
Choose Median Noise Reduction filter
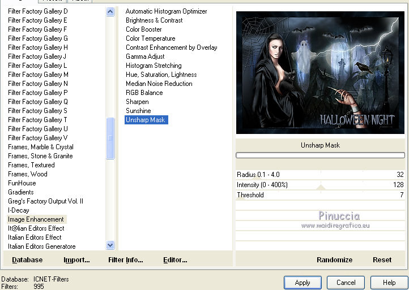(159, 84)
